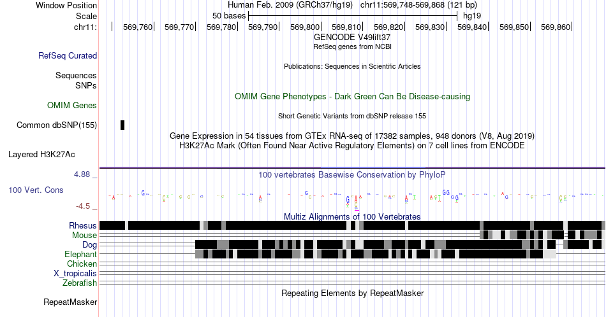Viewport: 606px width, 317px height.
Task: Open the OMIM Genes track settings
Action: 72,105
